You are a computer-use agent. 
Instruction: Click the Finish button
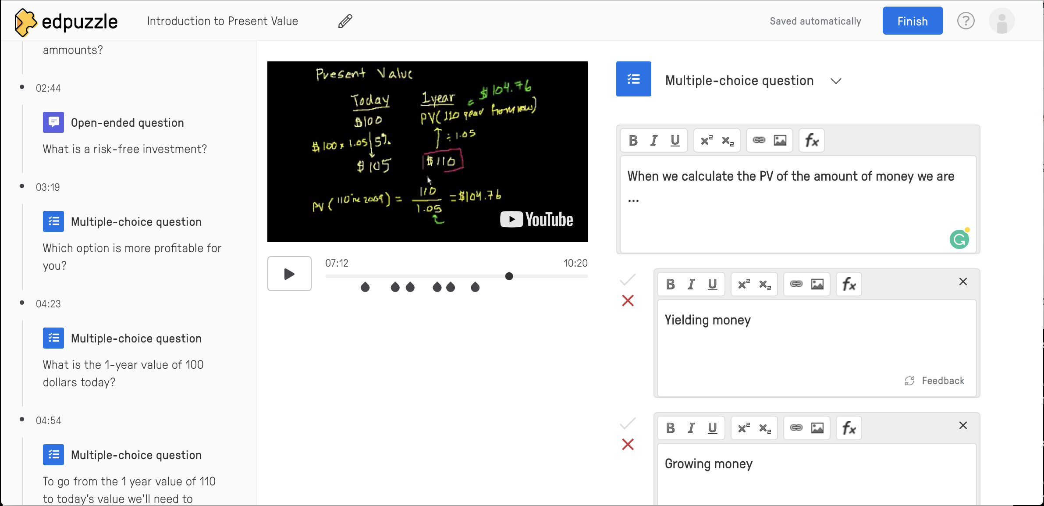912,21
